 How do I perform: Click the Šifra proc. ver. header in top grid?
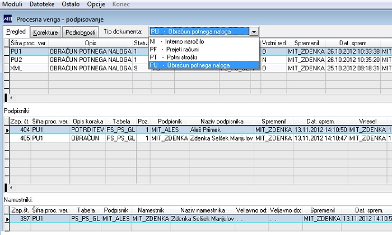click(29, 43)
